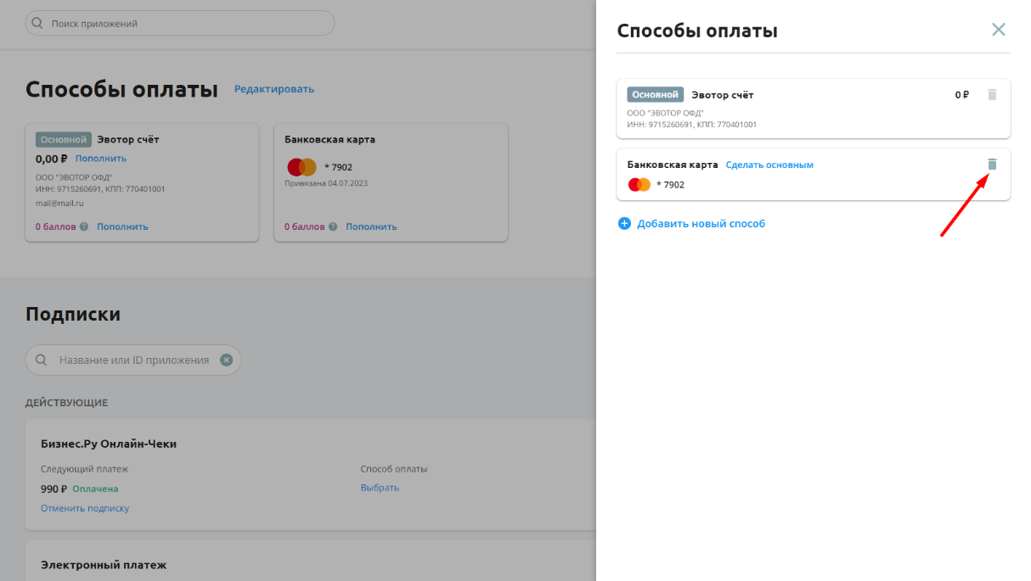This screenshot has height=581, width=1031.
Task: Click Пополнить баллы in Эвотор счёт card
Action: [x=122, y=226]
